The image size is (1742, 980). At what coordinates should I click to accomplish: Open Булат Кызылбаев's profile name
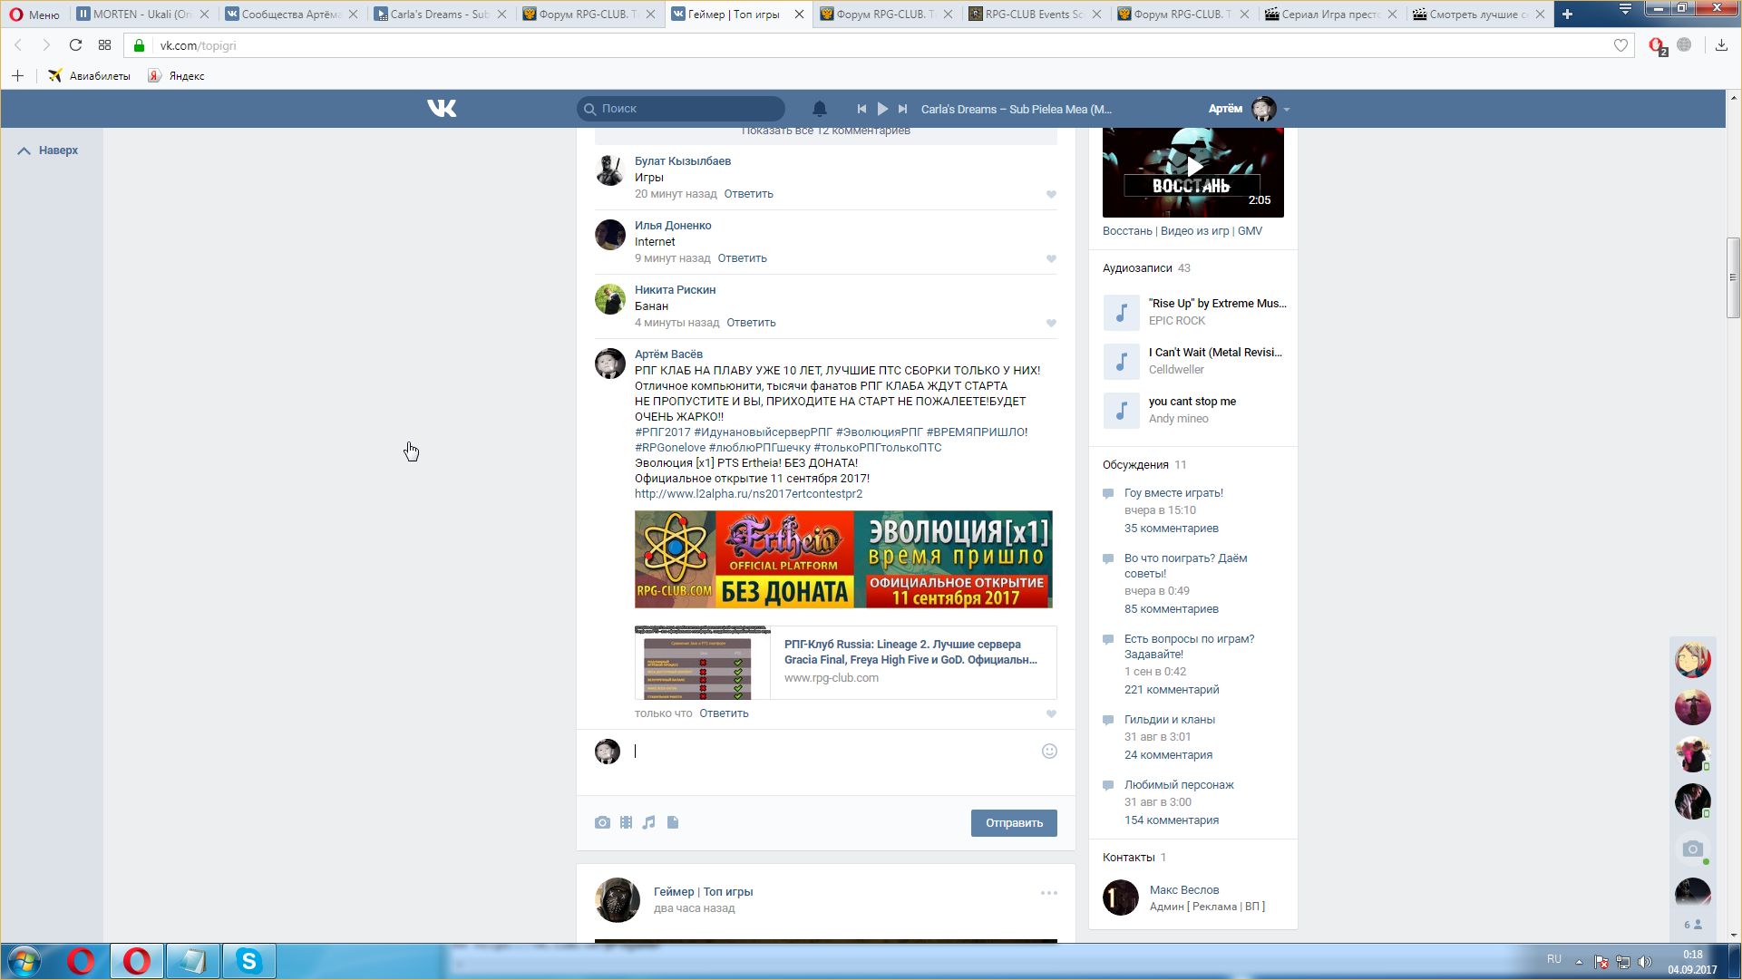683,161
